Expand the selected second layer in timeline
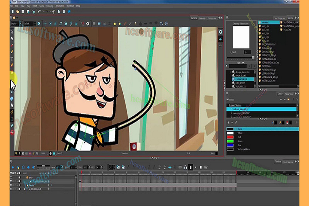 click(x=30, y=182)
